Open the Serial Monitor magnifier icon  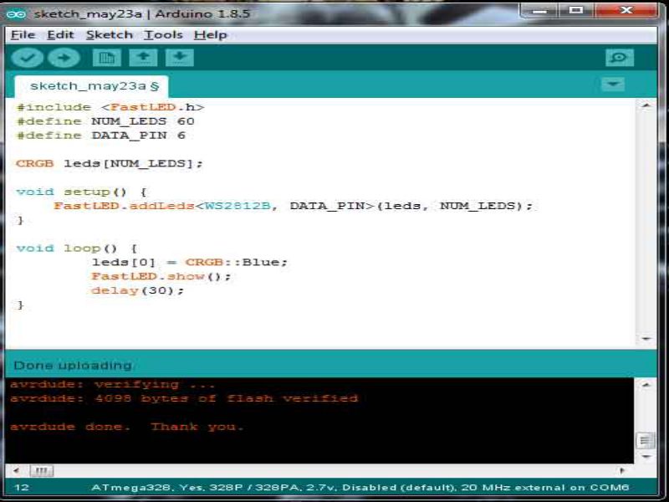(620, 58)
